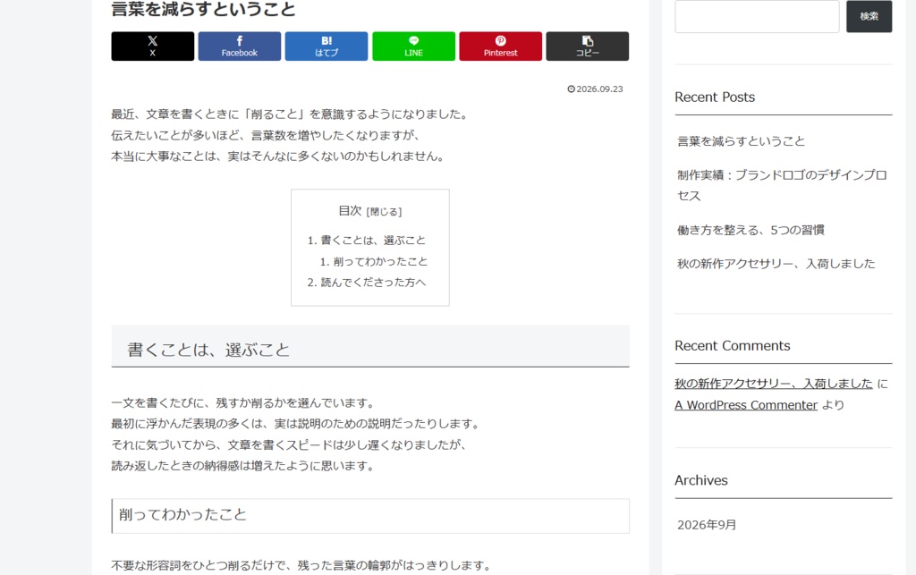Click the Archives widget heading
Viewport: 916px width, 575px height.
pos(701,480)
